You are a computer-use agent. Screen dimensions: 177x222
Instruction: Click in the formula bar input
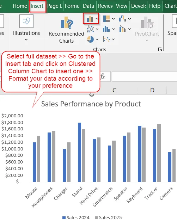click(x=145, y=76)
